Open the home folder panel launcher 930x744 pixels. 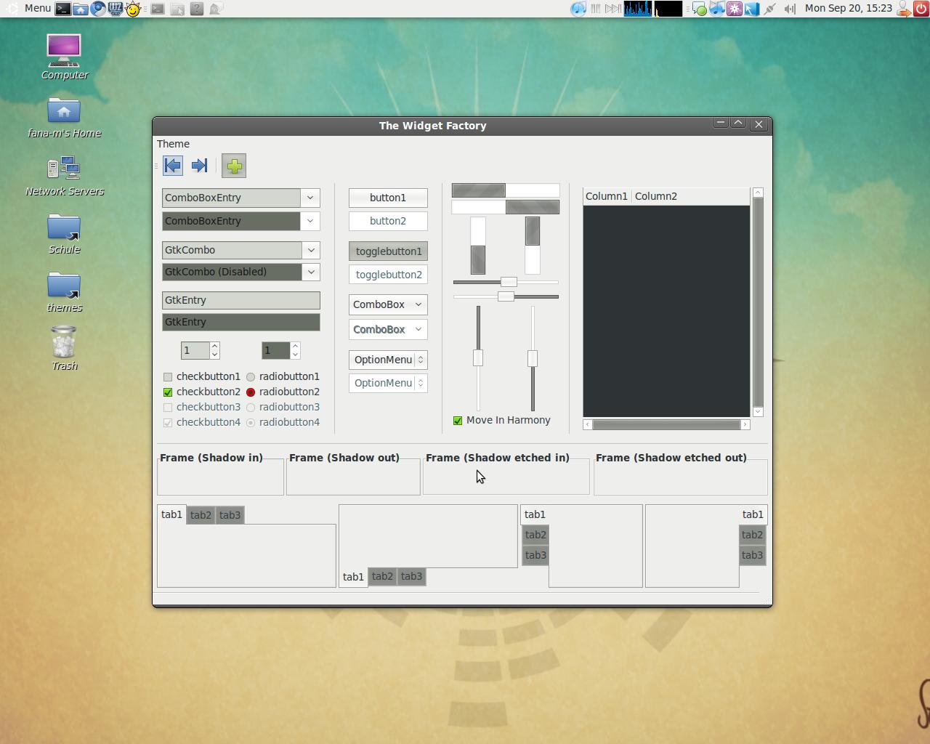point(81,9)
